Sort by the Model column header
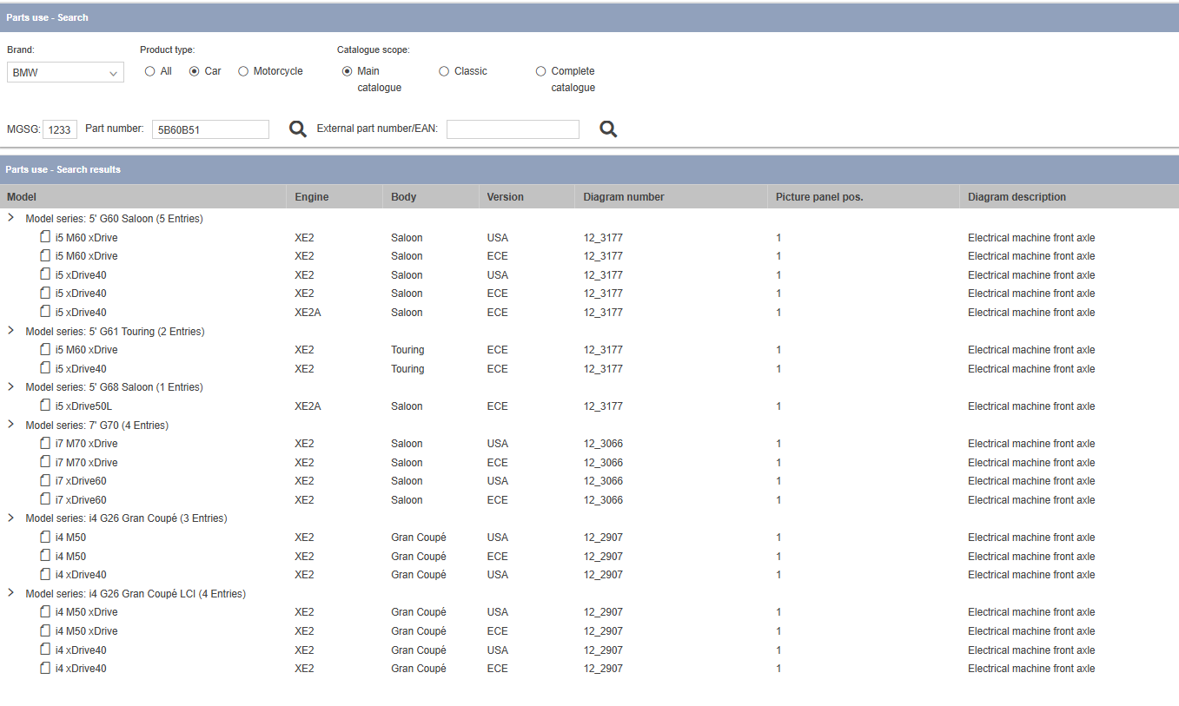Image resolution: width=1179 pixels, height=706 pixels. pos(142,197)
